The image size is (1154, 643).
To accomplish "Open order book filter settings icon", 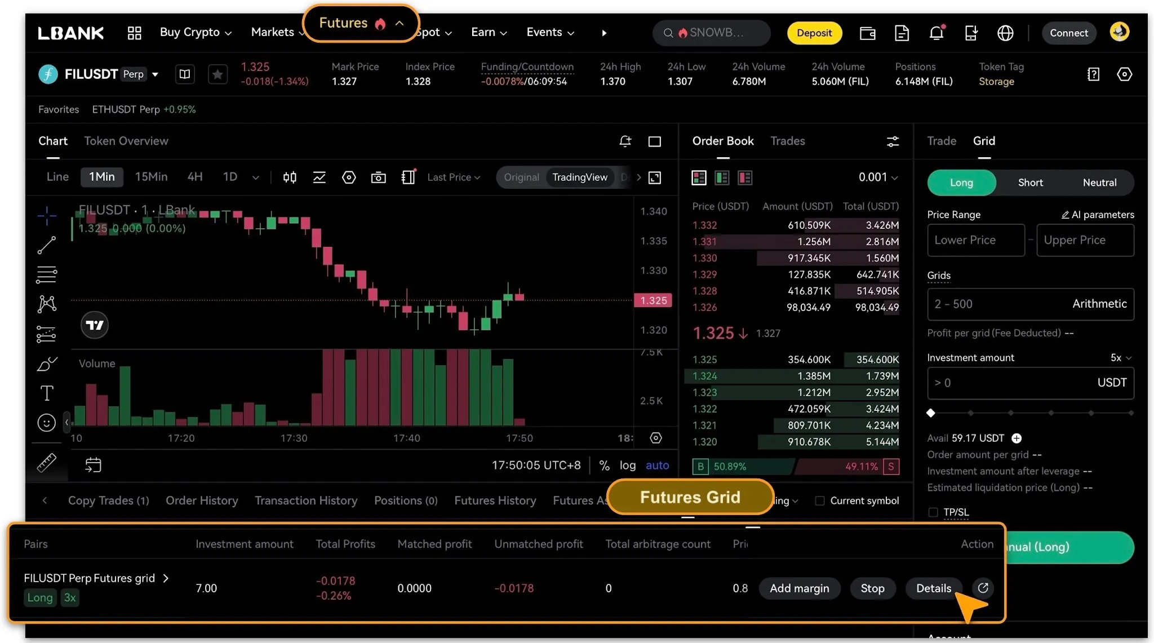I will [893, 141].
